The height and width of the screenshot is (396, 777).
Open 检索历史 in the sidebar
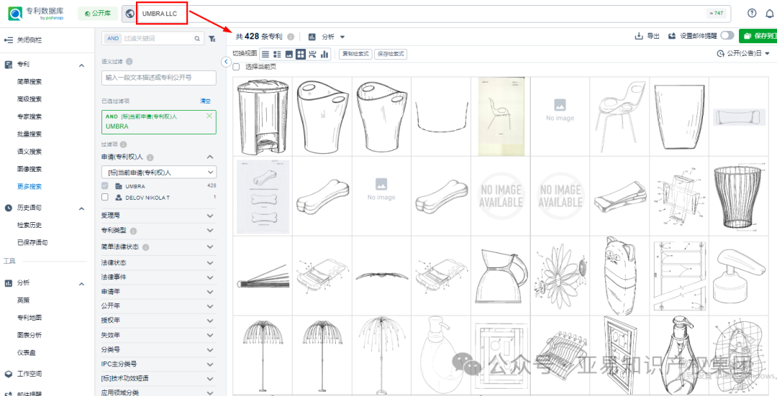[x=29, y=225]
